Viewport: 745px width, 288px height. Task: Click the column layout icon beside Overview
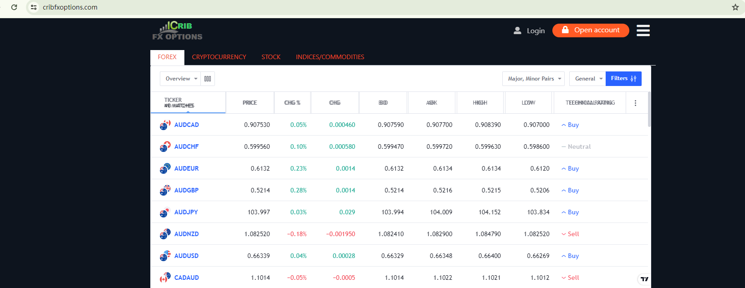[208, 79]
